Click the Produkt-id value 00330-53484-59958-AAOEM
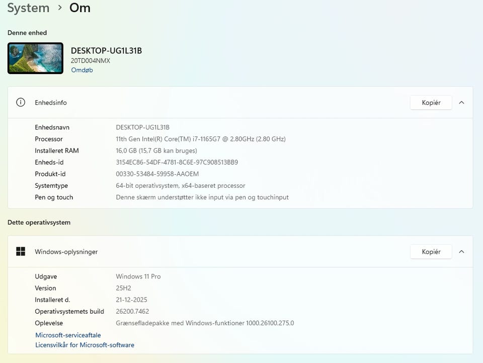Viewport: 483px width, 363px height. point(157,174)
